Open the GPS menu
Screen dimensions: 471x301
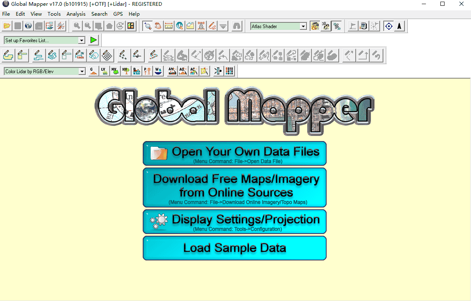point(118,14)
